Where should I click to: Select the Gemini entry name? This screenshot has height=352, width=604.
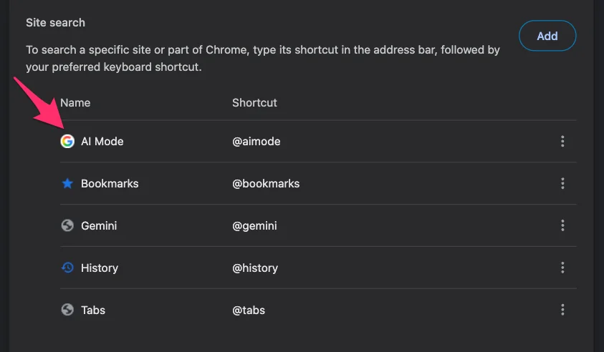[x=99, y=226]
